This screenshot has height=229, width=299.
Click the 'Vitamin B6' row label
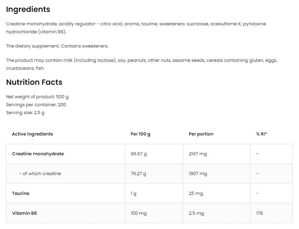tap(25, 213)
